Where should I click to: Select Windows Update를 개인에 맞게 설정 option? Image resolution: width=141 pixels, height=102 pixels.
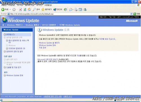(x=18, y=63)
